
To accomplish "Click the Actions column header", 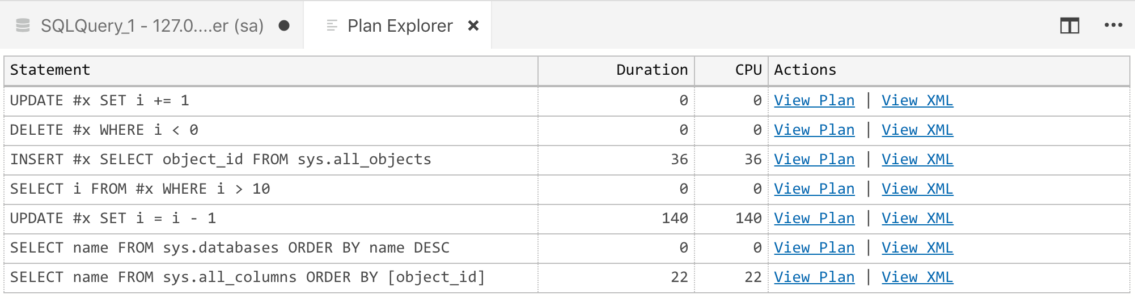I will [804, 70].
